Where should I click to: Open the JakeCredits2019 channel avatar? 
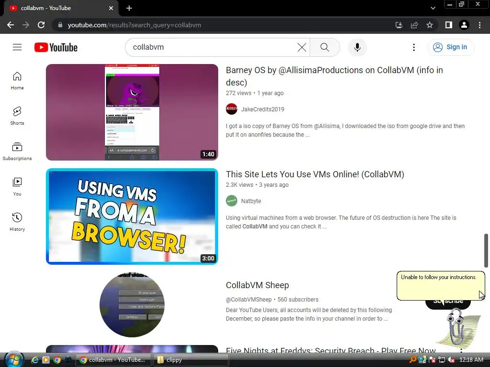click(x=232, y=109)
